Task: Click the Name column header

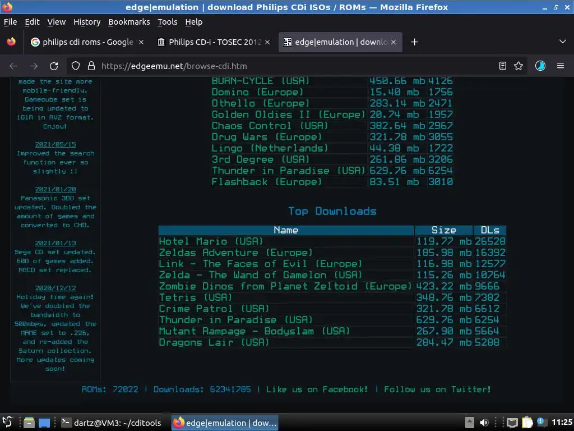Action: [x=286, y=230]
